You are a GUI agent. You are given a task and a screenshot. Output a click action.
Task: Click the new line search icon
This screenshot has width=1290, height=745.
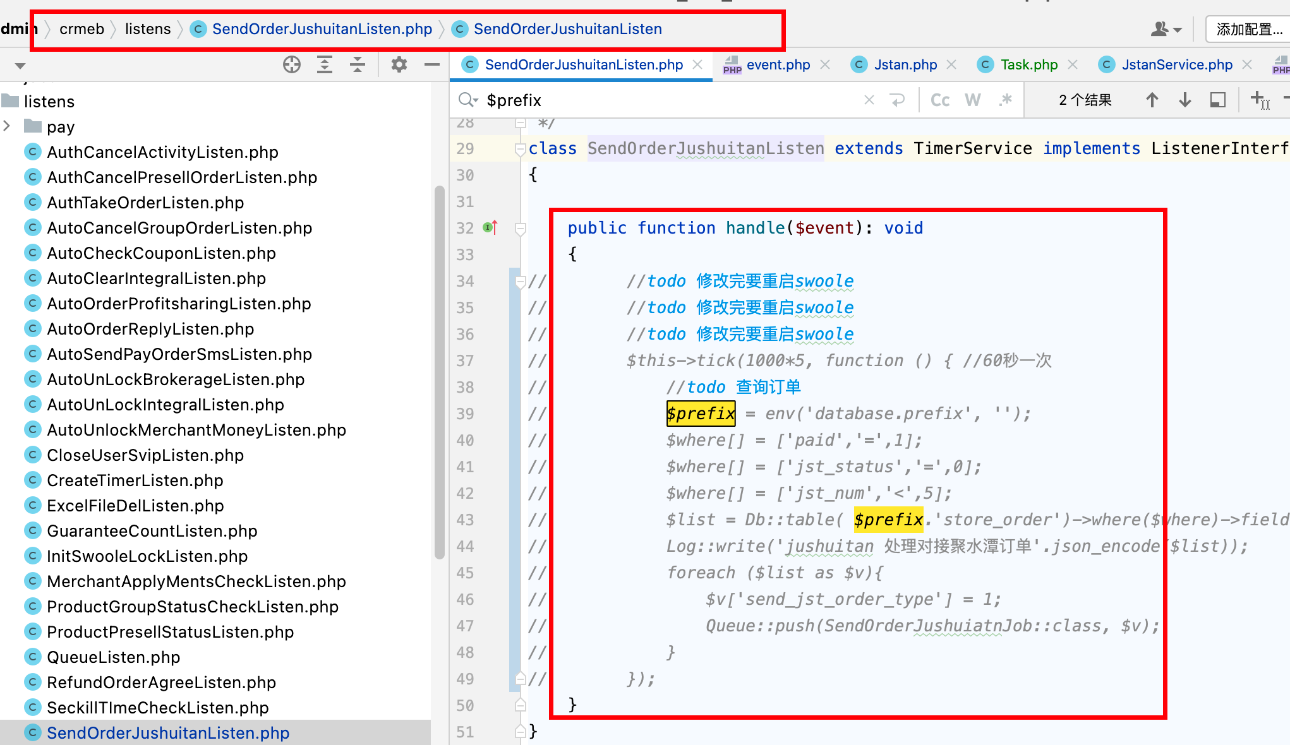(x=898, y=100)
